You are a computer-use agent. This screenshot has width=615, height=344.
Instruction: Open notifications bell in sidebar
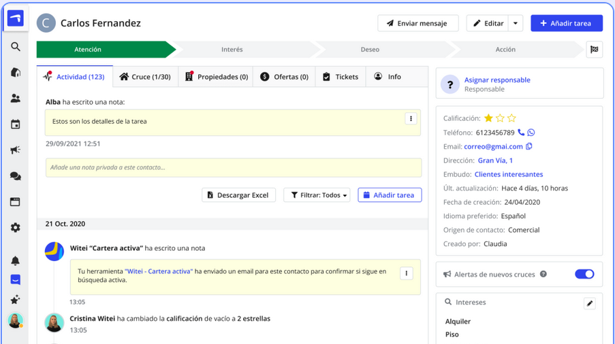(15, 260)
